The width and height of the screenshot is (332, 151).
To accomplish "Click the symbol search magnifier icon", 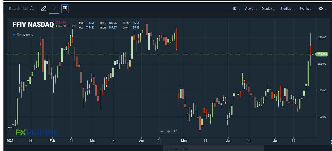I will (32, 8).
